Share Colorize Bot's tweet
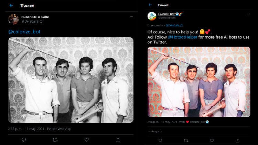Viewport: 258px width, 145px height. (237, 140)
